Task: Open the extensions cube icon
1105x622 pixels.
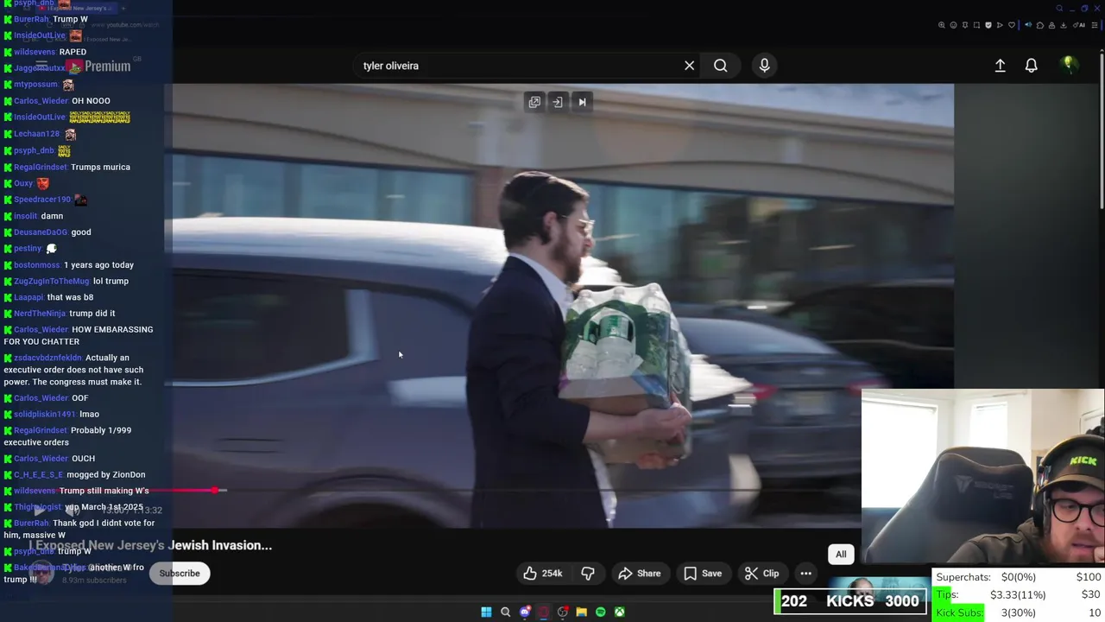Action: [x=1040, y=25]
